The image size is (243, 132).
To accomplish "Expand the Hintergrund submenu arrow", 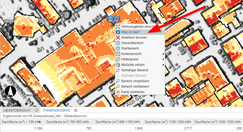I will [163, 59].
